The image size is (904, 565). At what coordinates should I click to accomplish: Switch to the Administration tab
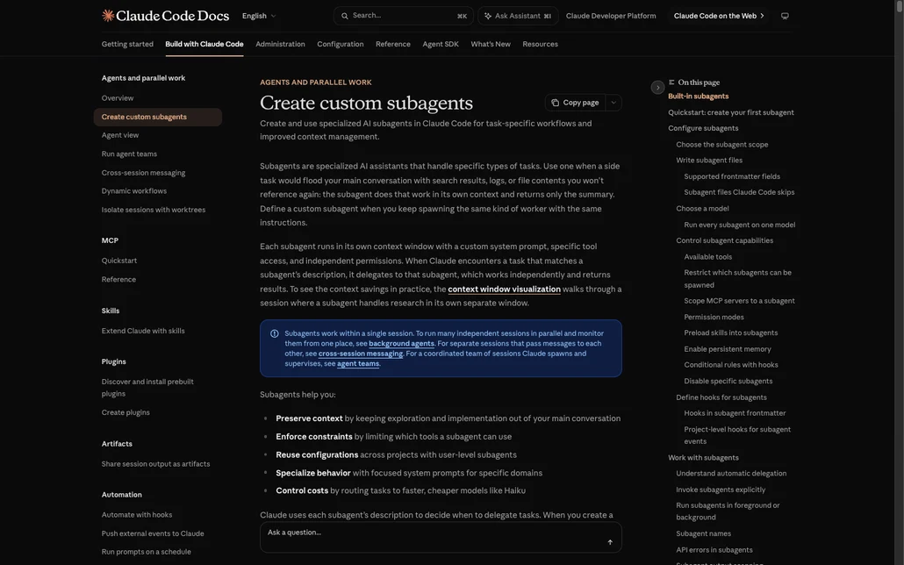click(x=280, y=44)
